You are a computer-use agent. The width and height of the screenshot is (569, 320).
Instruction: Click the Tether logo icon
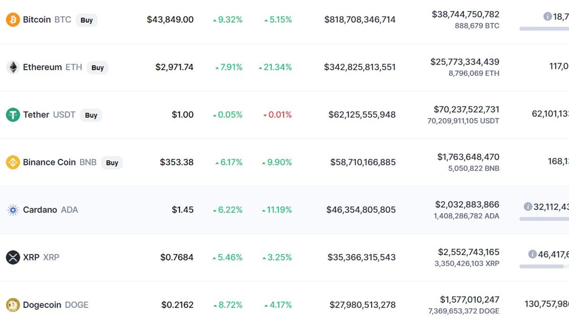pyautogui.click(x=13, y=115)
